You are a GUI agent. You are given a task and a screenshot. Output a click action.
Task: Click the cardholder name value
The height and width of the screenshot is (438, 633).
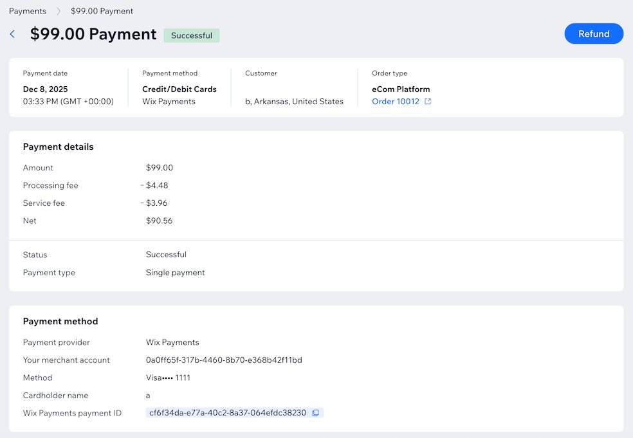pyautogui.click(x=147, y=396)
